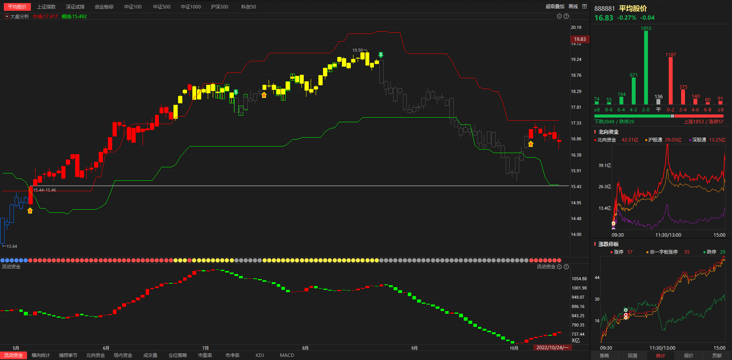Viewport: 732px width, 360px height.
Task: Select the active 平均股价 tab
Action: point(17,7)
